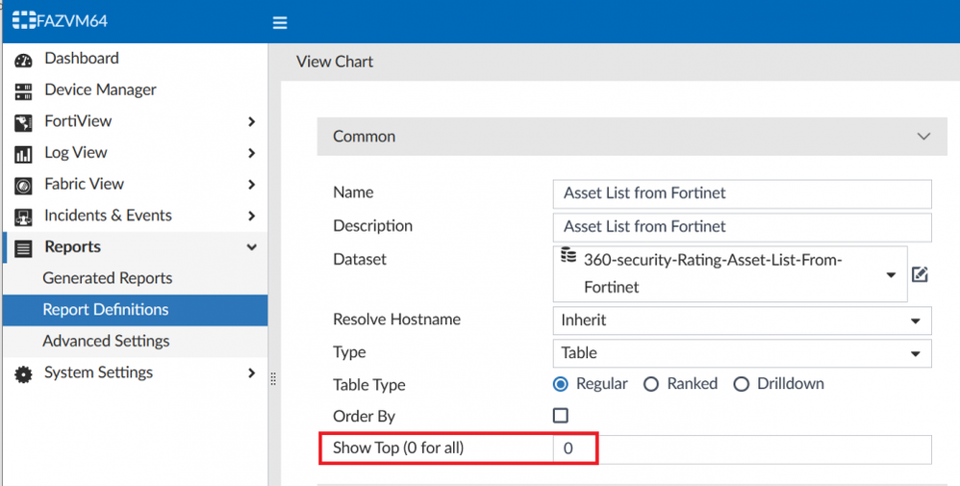Go to Advanced Settings under Reports

point(106,341)
